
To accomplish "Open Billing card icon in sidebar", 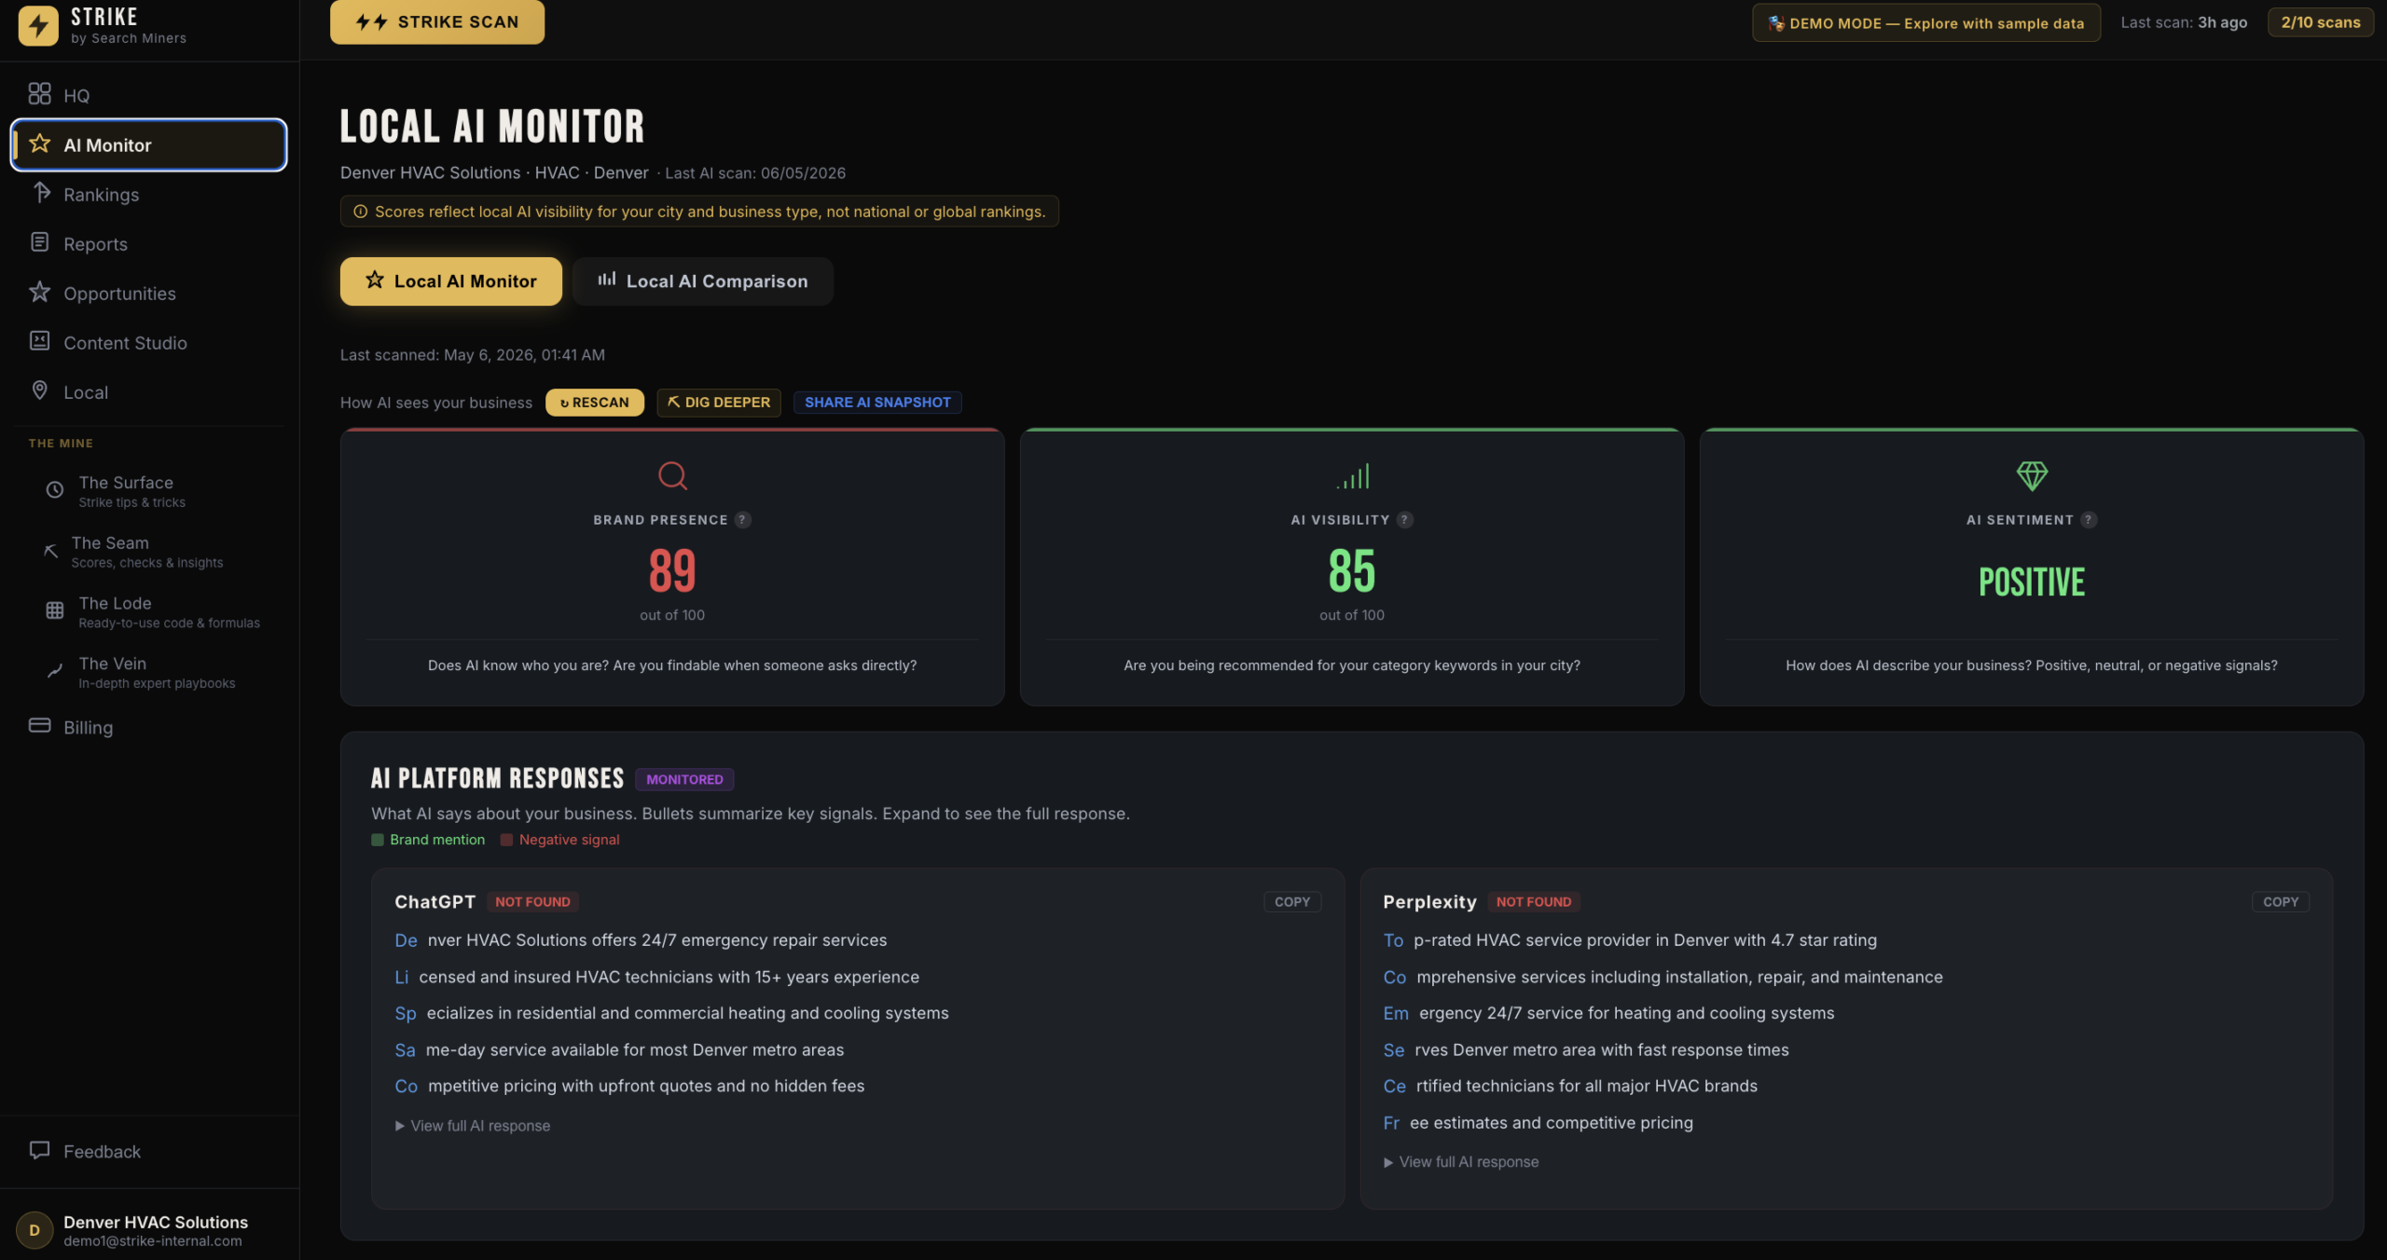I will [39, 726].
